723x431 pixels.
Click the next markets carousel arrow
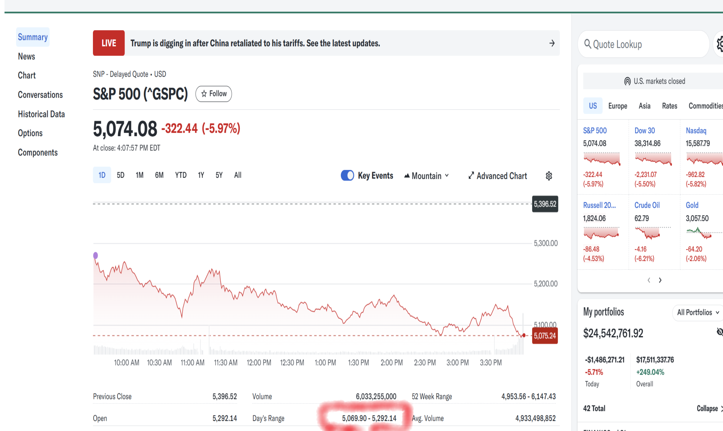pyautogui.click(x=660, y=280)
